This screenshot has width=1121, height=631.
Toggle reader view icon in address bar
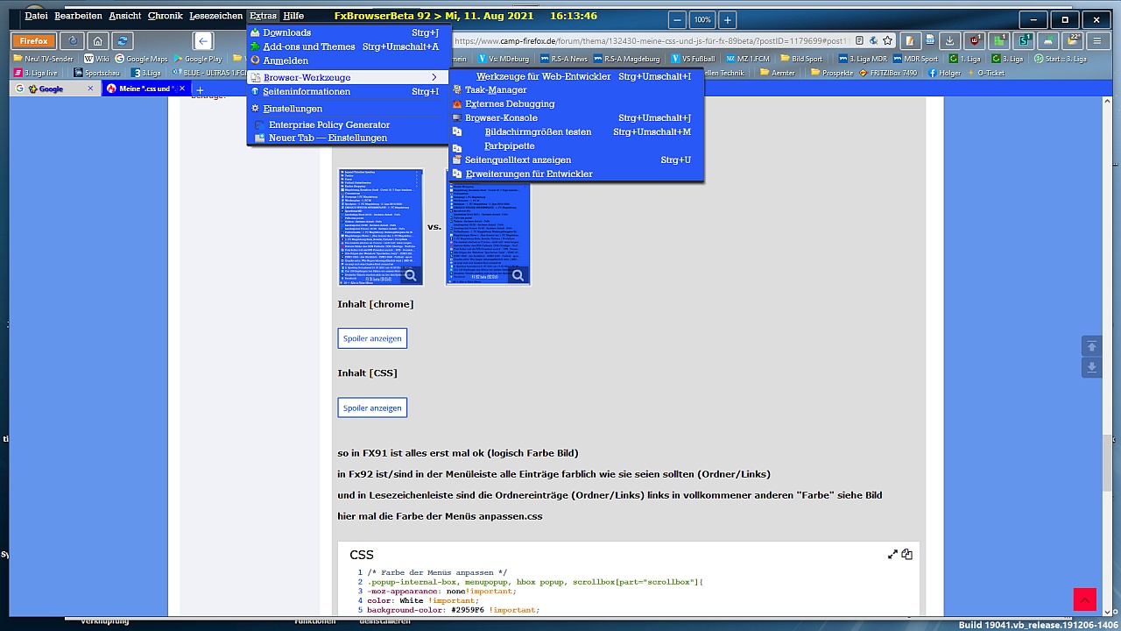pos(859,40)
